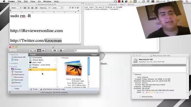Viewport: 191px width, 107px height.
Task: Open the Apple menu
Action: (x=4, y=1)
